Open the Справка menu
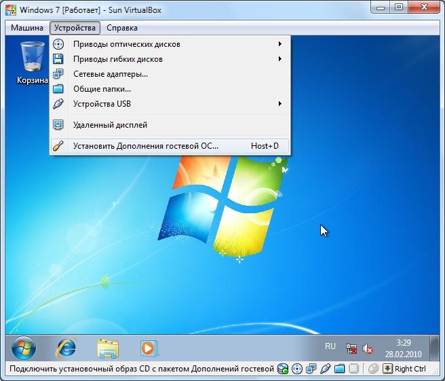Screen dimensions: 445x381 point(122,28)
